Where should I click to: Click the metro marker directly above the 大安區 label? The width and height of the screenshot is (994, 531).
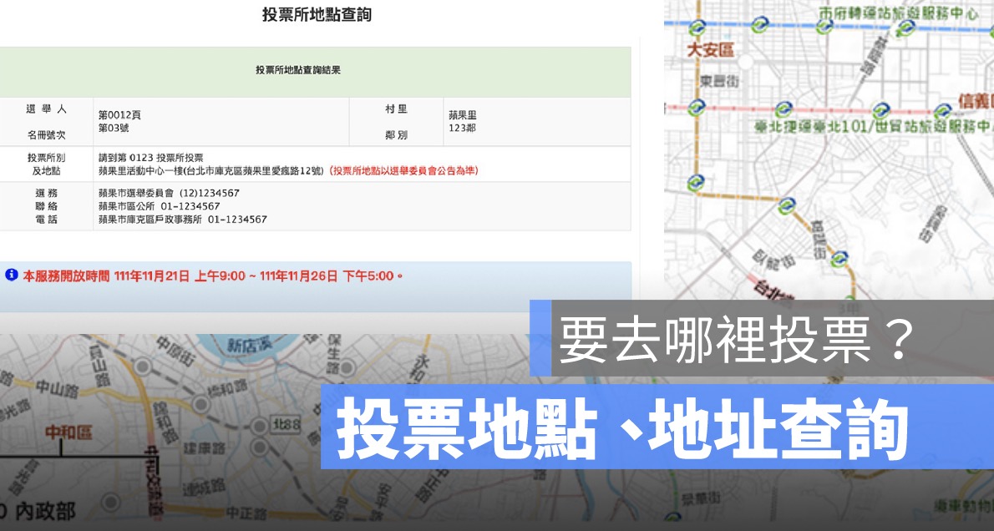click(x=697, y=28)
